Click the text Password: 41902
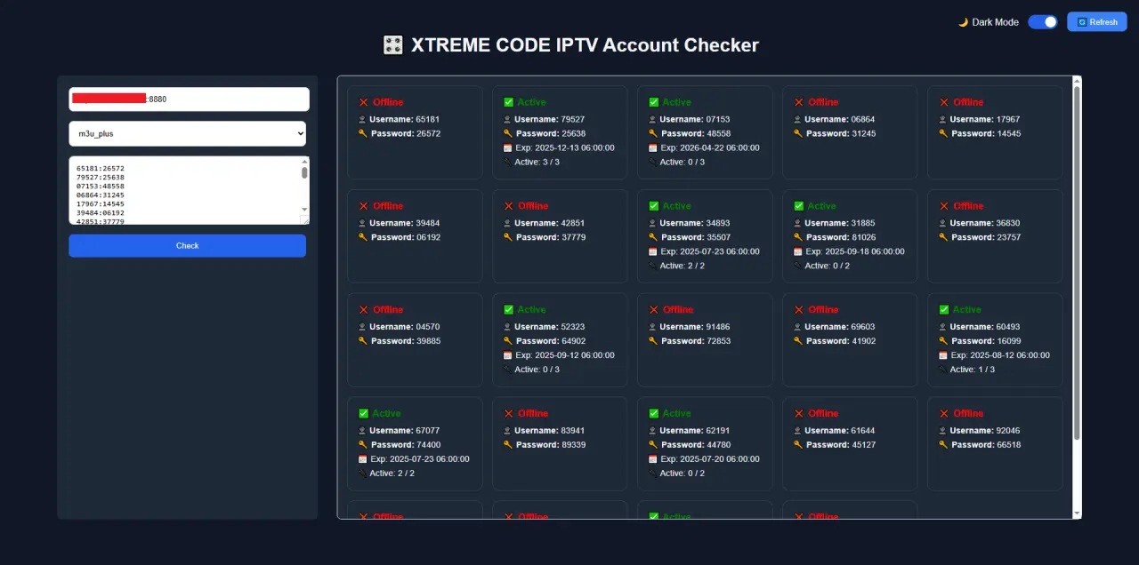This screenshot has width=1139, height=565. (x=841, y=341)
